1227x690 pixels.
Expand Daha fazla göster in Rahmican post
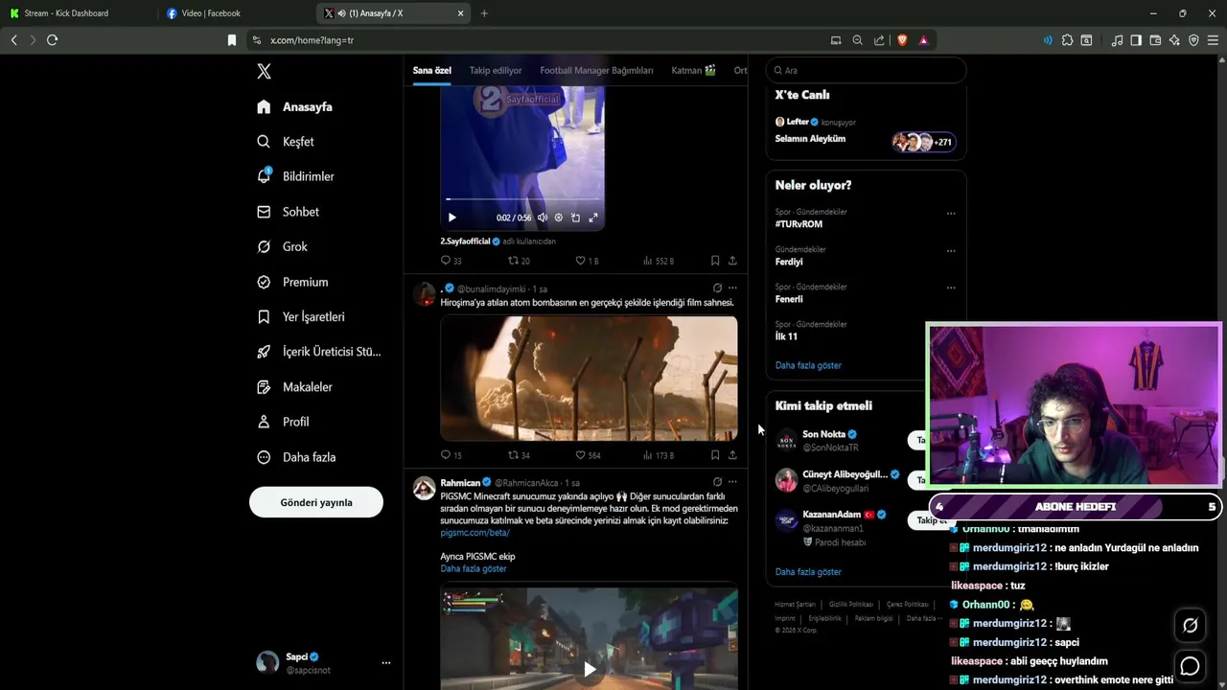474,568
